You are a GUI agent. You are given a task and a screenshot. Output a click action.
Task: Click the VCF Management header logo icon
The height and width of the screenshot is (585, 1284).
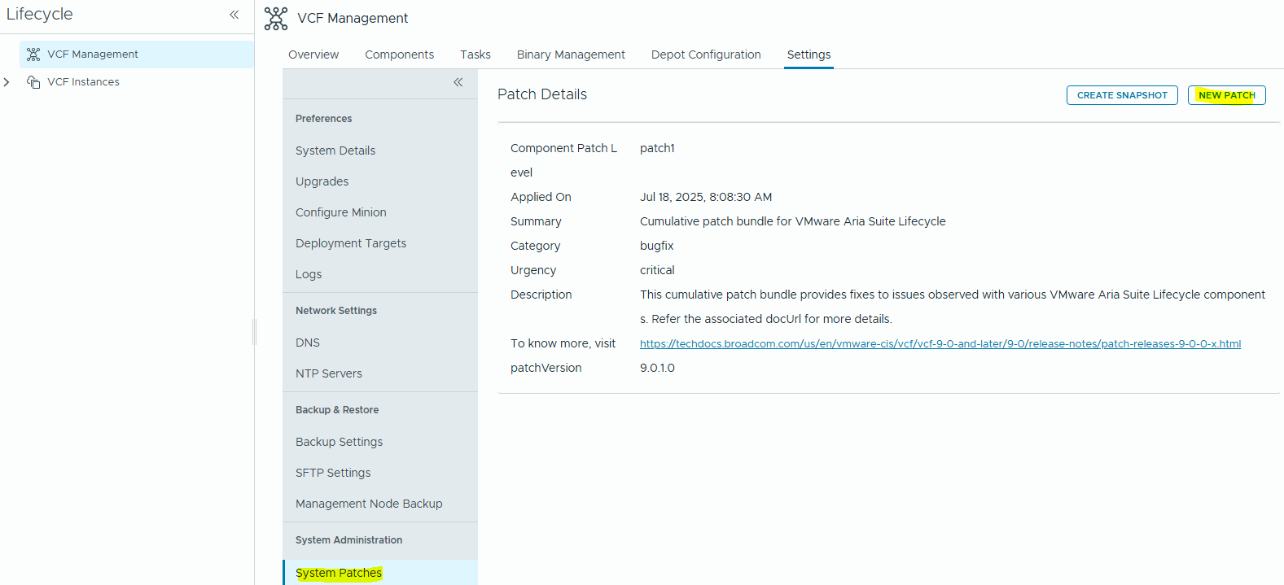(276, 19)
